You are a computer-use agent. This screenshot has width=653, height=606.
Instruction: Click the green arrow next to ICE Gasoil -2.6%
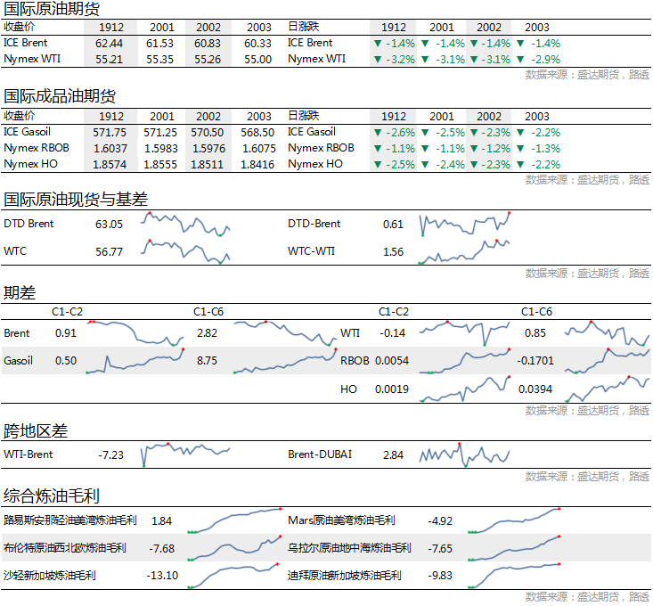[x=378, y=132]
